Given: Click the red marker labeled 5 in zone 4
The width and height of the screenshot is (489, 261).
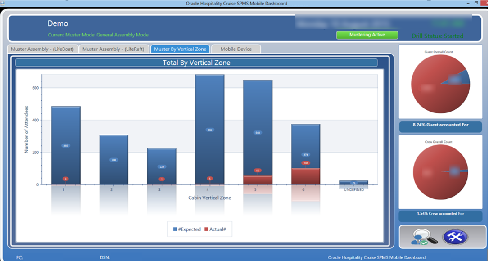Looking at the screenshot, I should coord(209,179).
